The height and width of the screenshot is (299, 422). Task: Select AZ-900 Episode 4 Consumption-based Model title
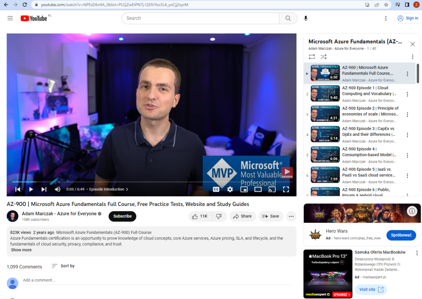(x=369, y=152)
